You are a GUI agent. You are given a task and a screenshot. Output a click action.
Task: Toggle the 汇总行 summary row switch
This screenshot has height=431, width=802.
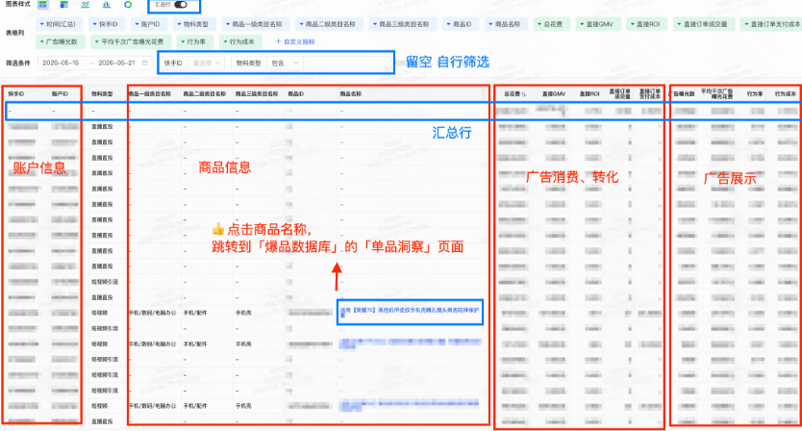181,5
